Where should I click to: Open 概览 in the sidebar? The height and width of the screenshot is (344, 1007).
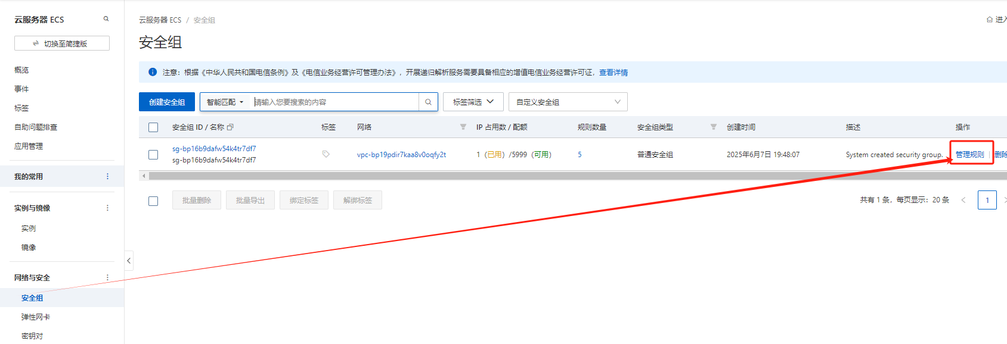[21, 70]
